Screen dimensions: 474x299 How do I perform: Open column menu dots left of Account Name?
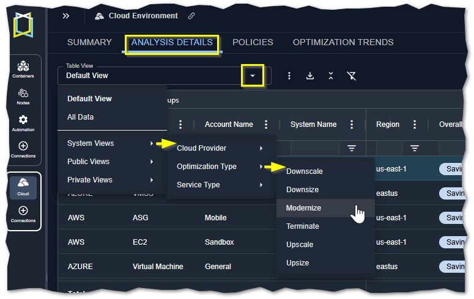click(x=180, y=124)
